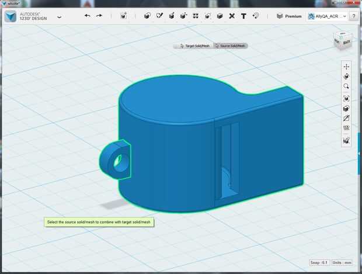
Task: Toggle grid visibility icon in navigation bar
Action: point(346,129)
